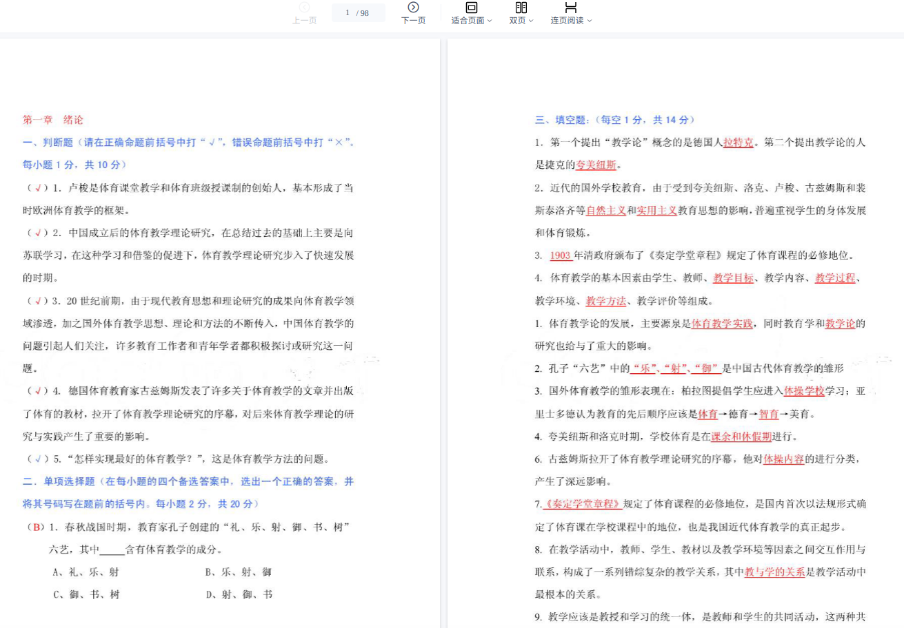Click the red check mark before question 1
904x628 pixels.
[x=37, y=188]
